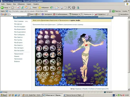Image resolution: width=130 pixels, height=97 pixels.
Task: Open the Вид menu
Action: pyautogui.click(x=14, y=4)
